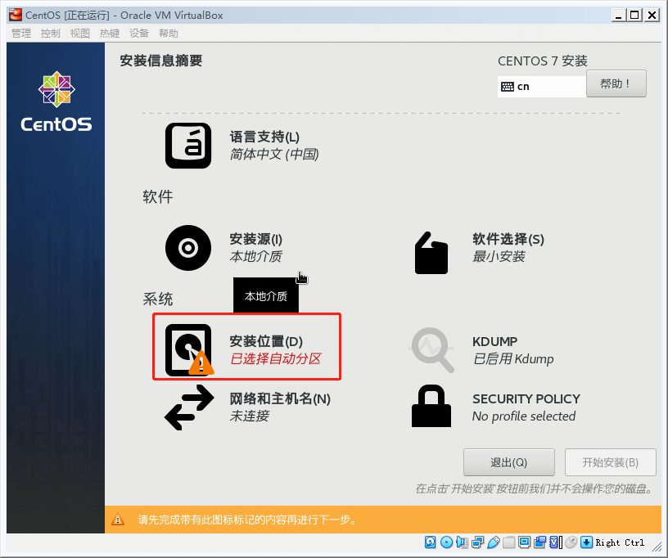Click the orange warning message text
Screen dimensions: 668x558
tap(247, 520)
